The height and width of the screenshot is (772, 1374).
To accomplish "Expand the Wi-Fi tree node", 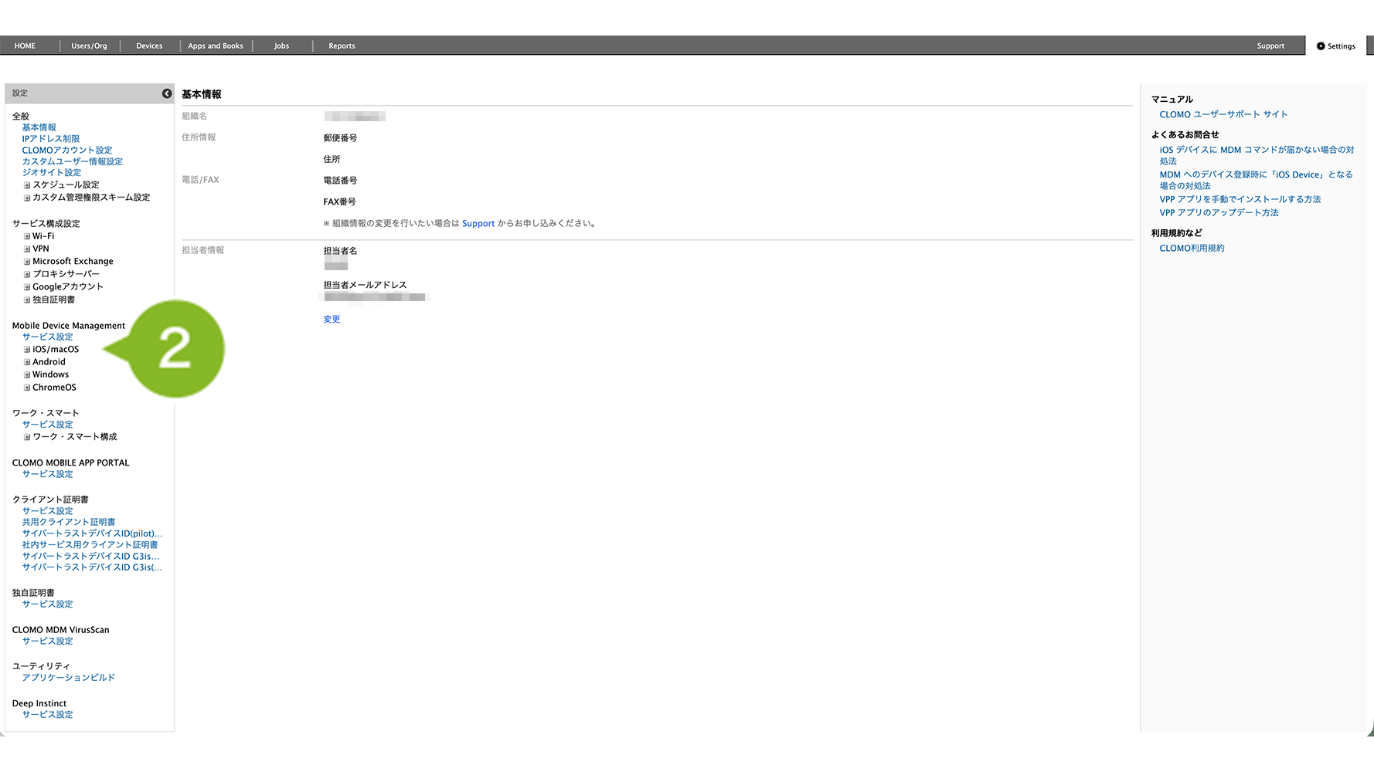I will [27, 237].
